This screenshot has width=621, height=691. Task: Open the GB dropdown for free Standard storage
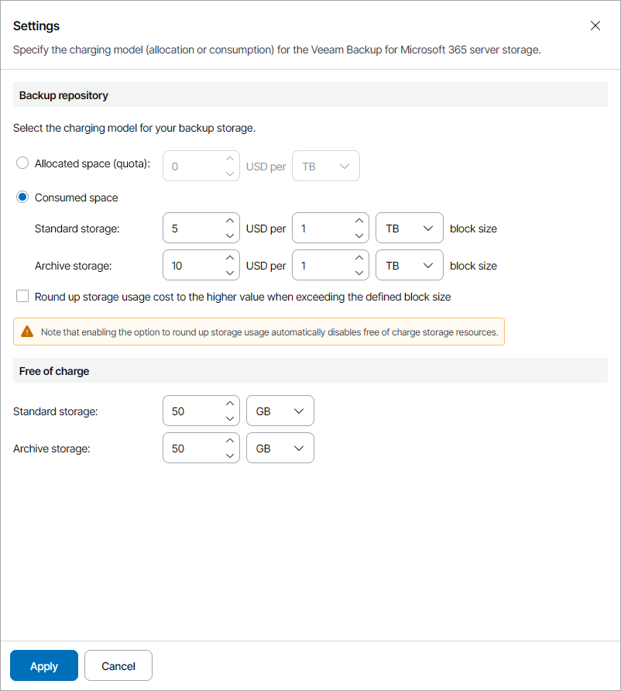[280, 411]
